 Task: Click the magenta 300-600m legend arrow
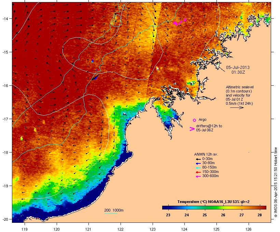point(198,176)
